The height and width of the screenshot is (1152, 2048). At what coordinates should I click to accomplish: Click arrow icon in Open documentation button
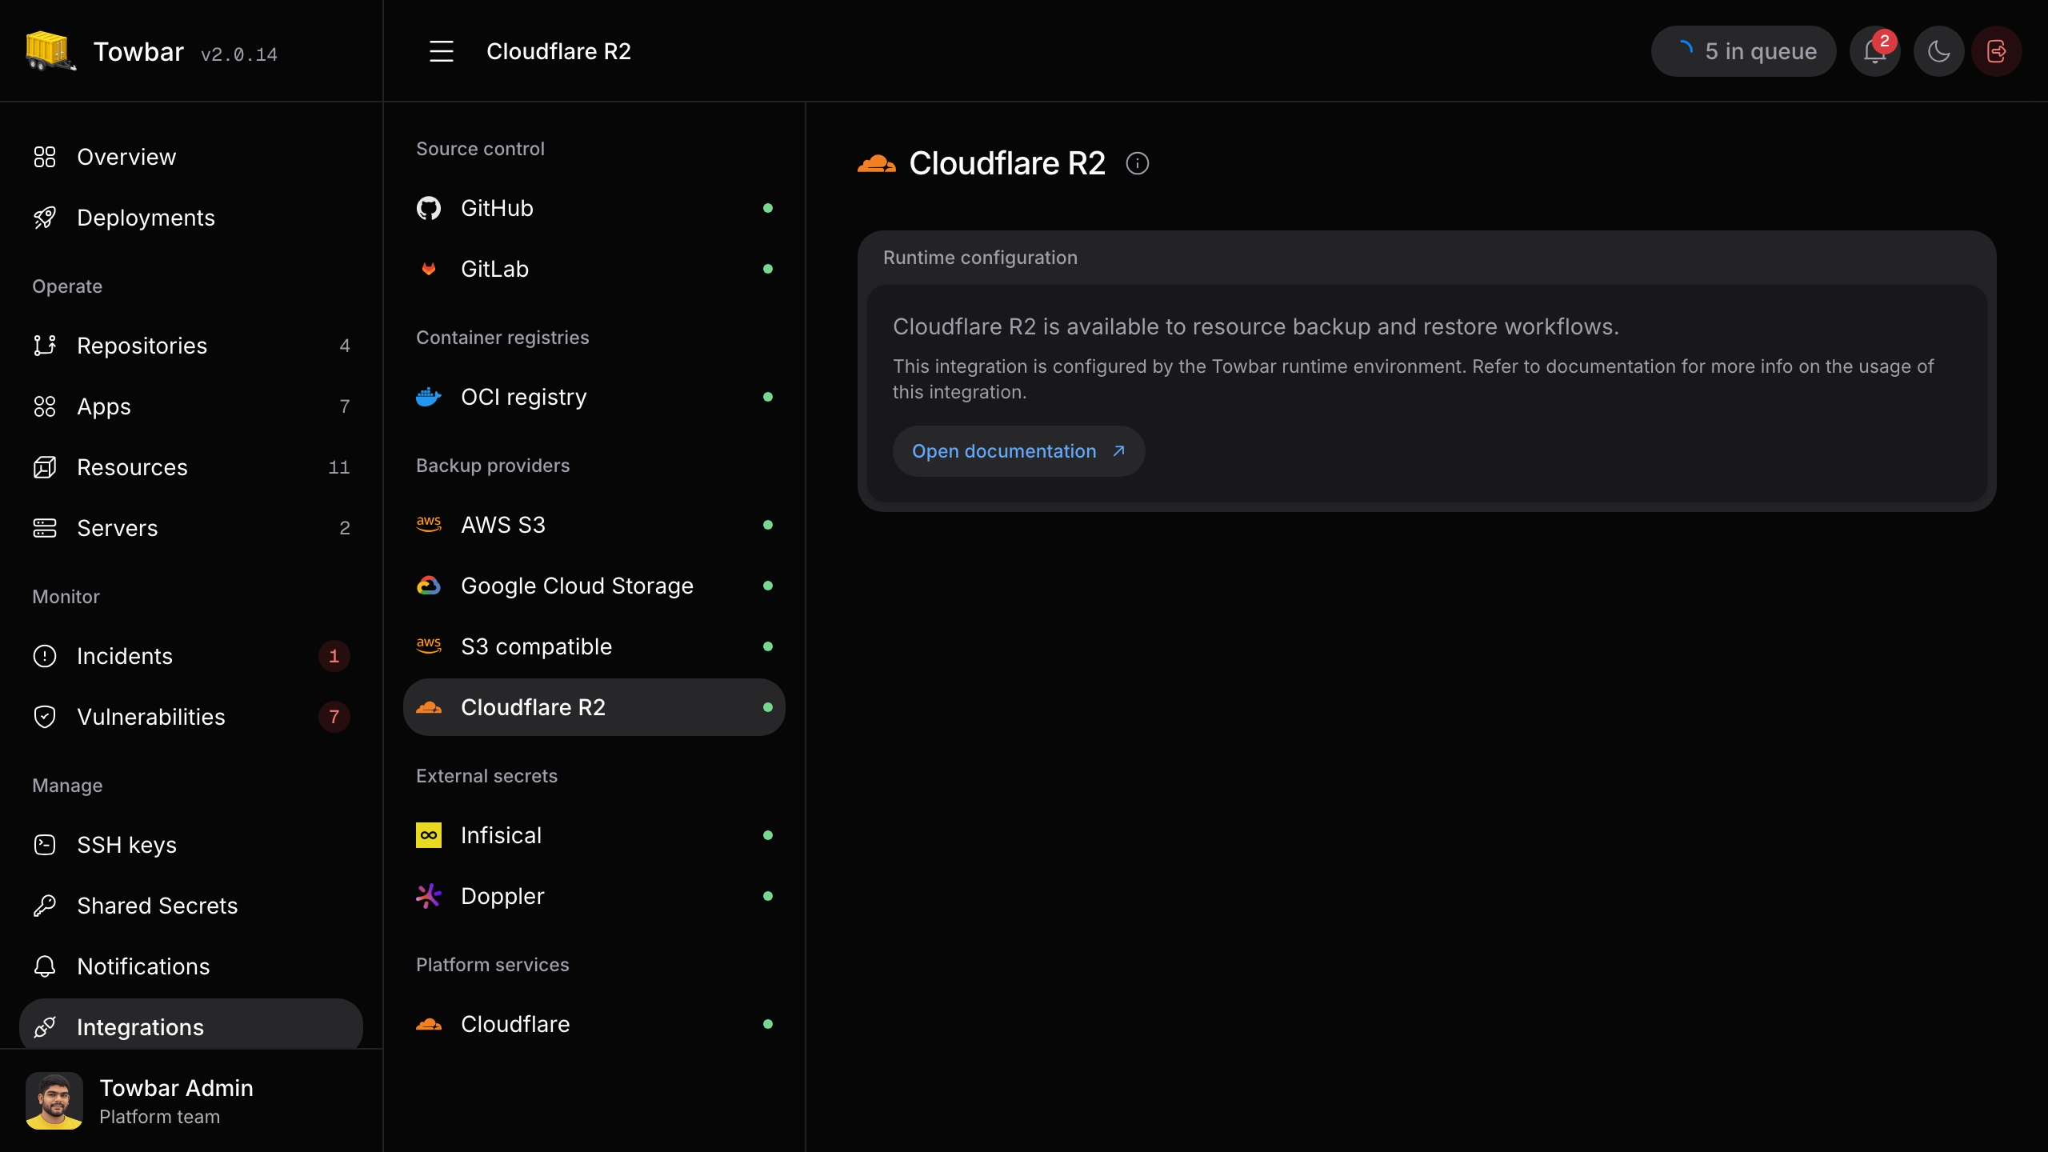pyautogui.click(x=1118, y=451)
